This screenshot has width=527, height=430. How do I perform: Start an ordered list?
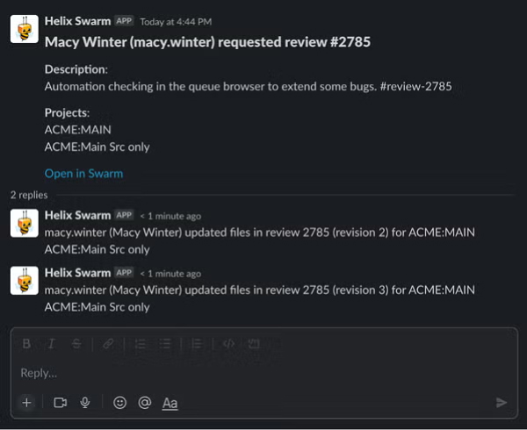click(140, 344)
